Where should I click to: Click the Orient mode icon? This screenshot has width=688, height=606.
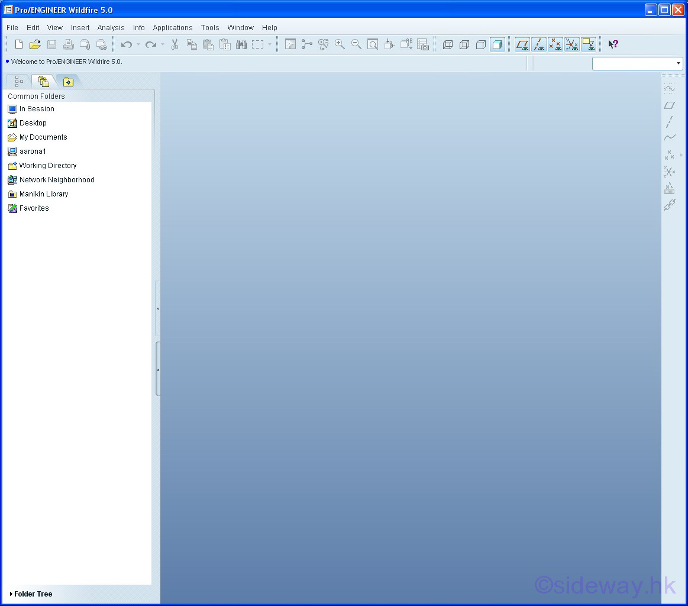(x=324, y=44)
